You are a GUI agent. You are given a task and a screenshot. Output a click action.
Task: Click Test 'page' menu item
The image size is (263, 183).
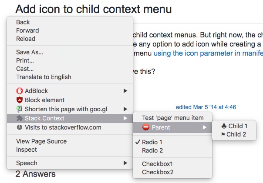(172, 117)
